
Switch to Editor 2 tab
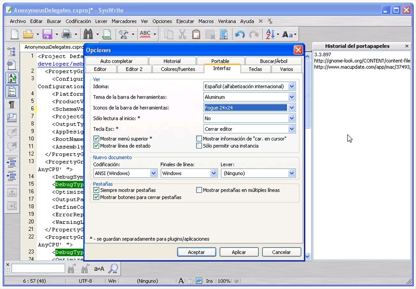coord(134,69)
